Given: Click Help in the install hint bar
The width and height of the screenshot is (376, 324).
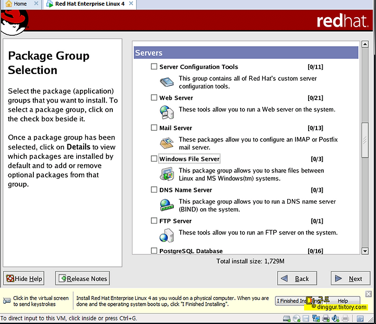Looking at the screenshot, I should (343, 301).
